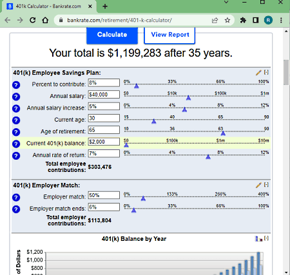Open a new browser tab
The height and width of the screenshot is (275, 290).
[x=105, y=6]
